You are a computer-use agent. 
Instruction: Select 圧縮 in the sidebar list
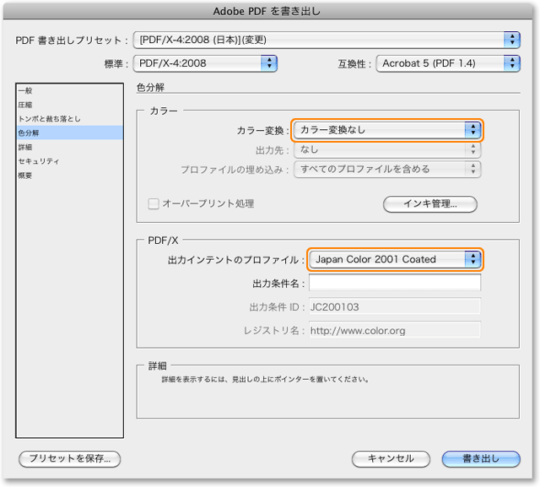click(x=25, y=104)
